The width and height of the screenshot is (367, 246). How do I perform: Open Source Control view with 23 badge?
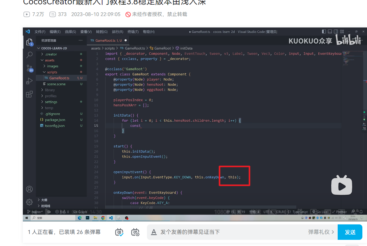pos(30,68)
